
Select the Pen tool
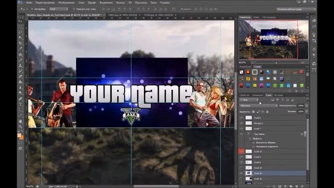click(20, 99)
